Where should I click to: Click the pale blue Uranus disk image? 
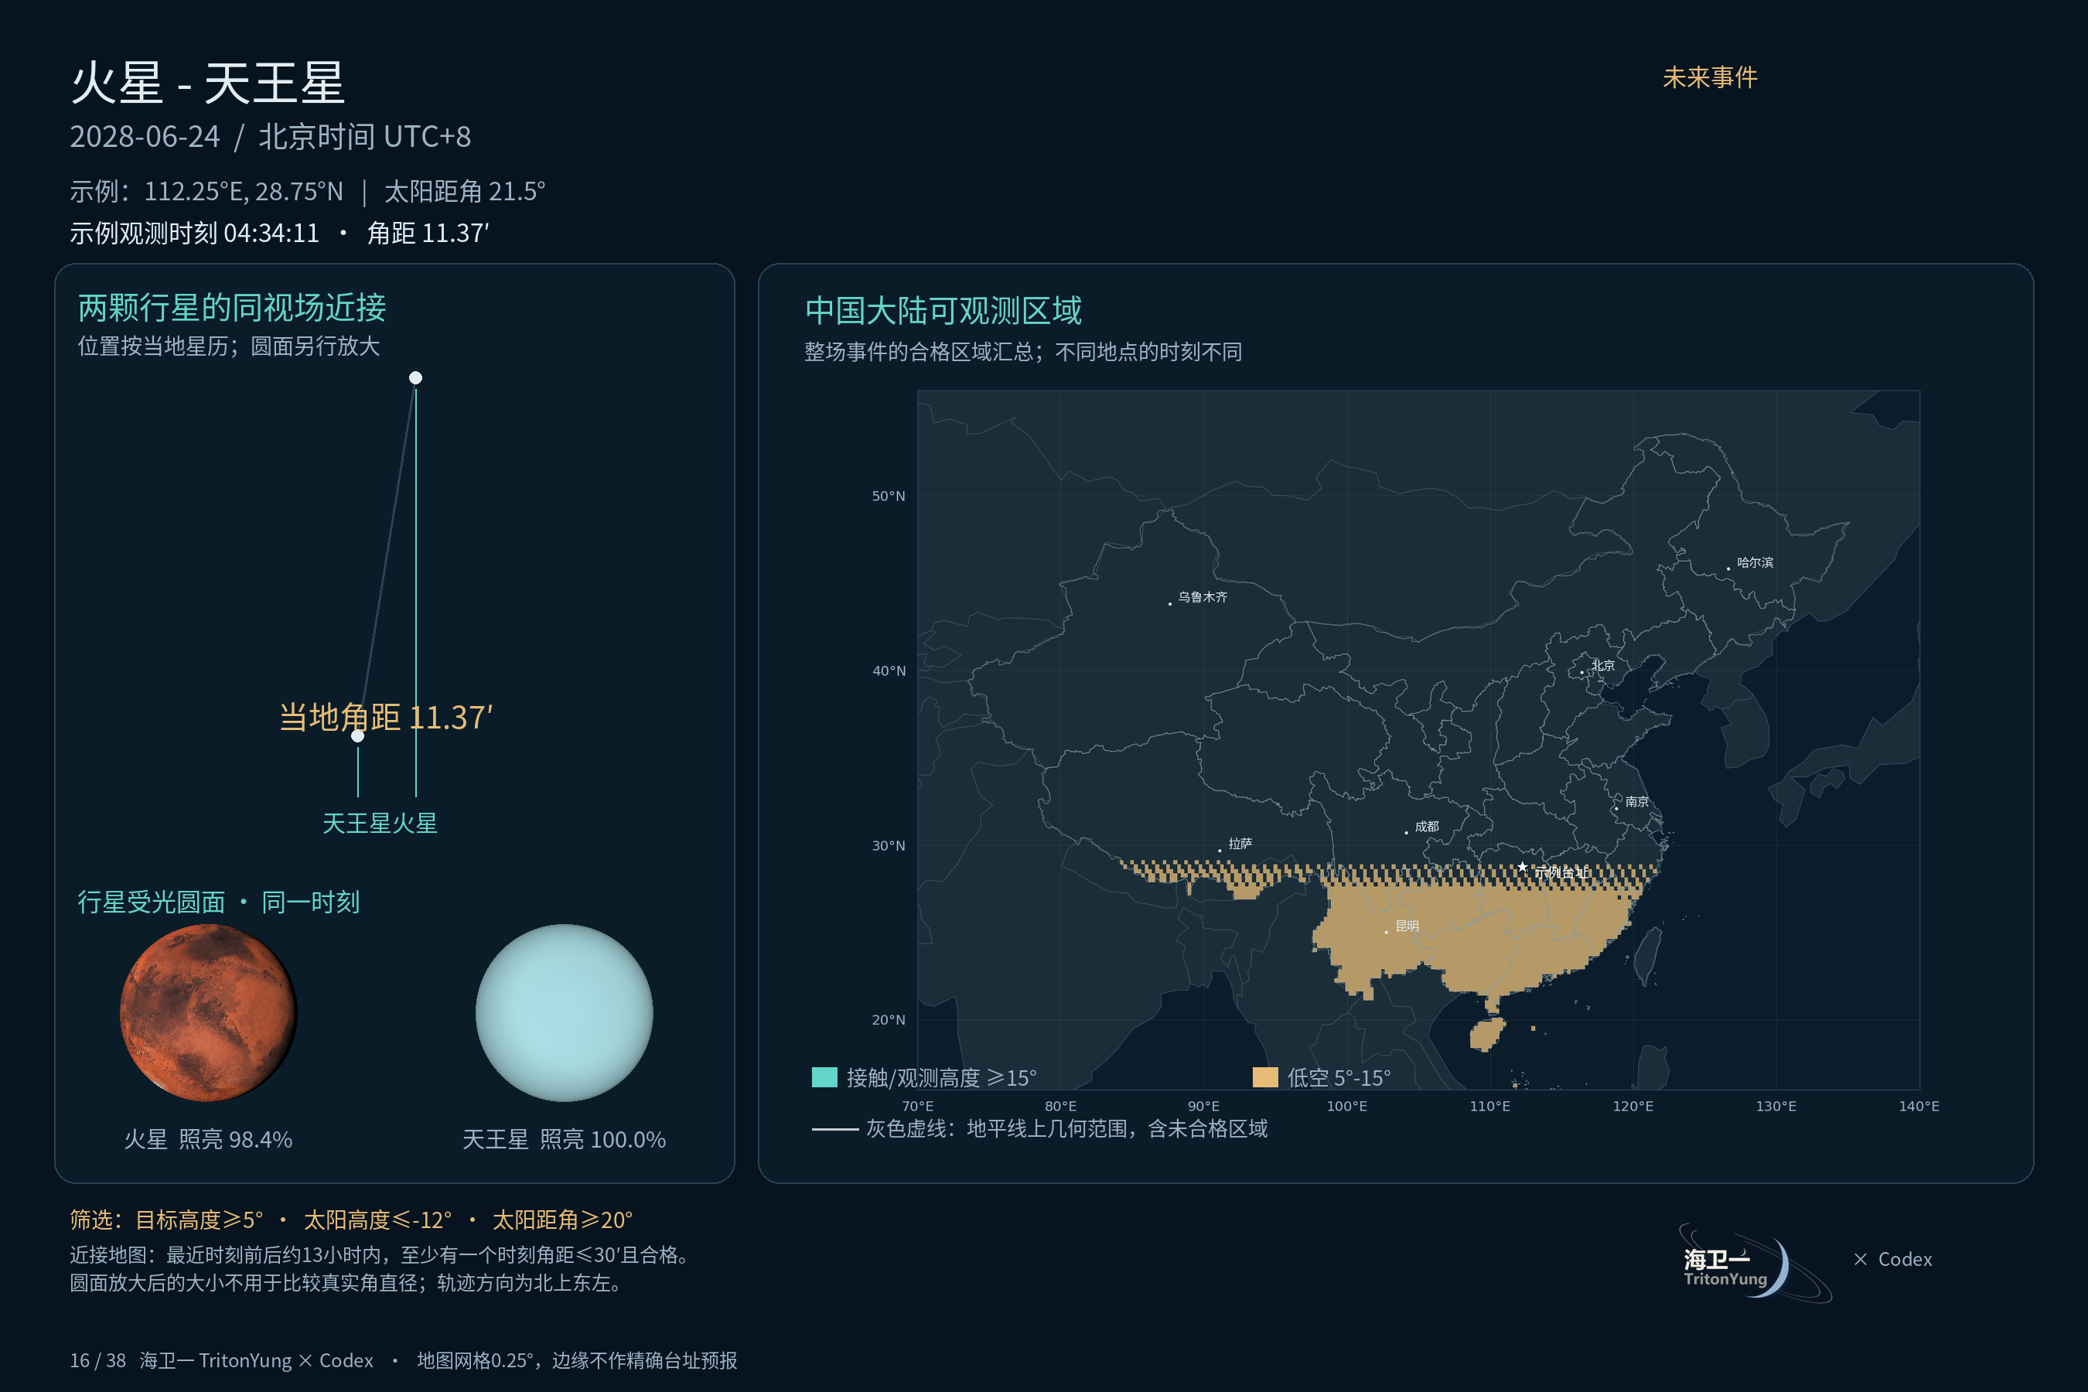[565, 1013]
